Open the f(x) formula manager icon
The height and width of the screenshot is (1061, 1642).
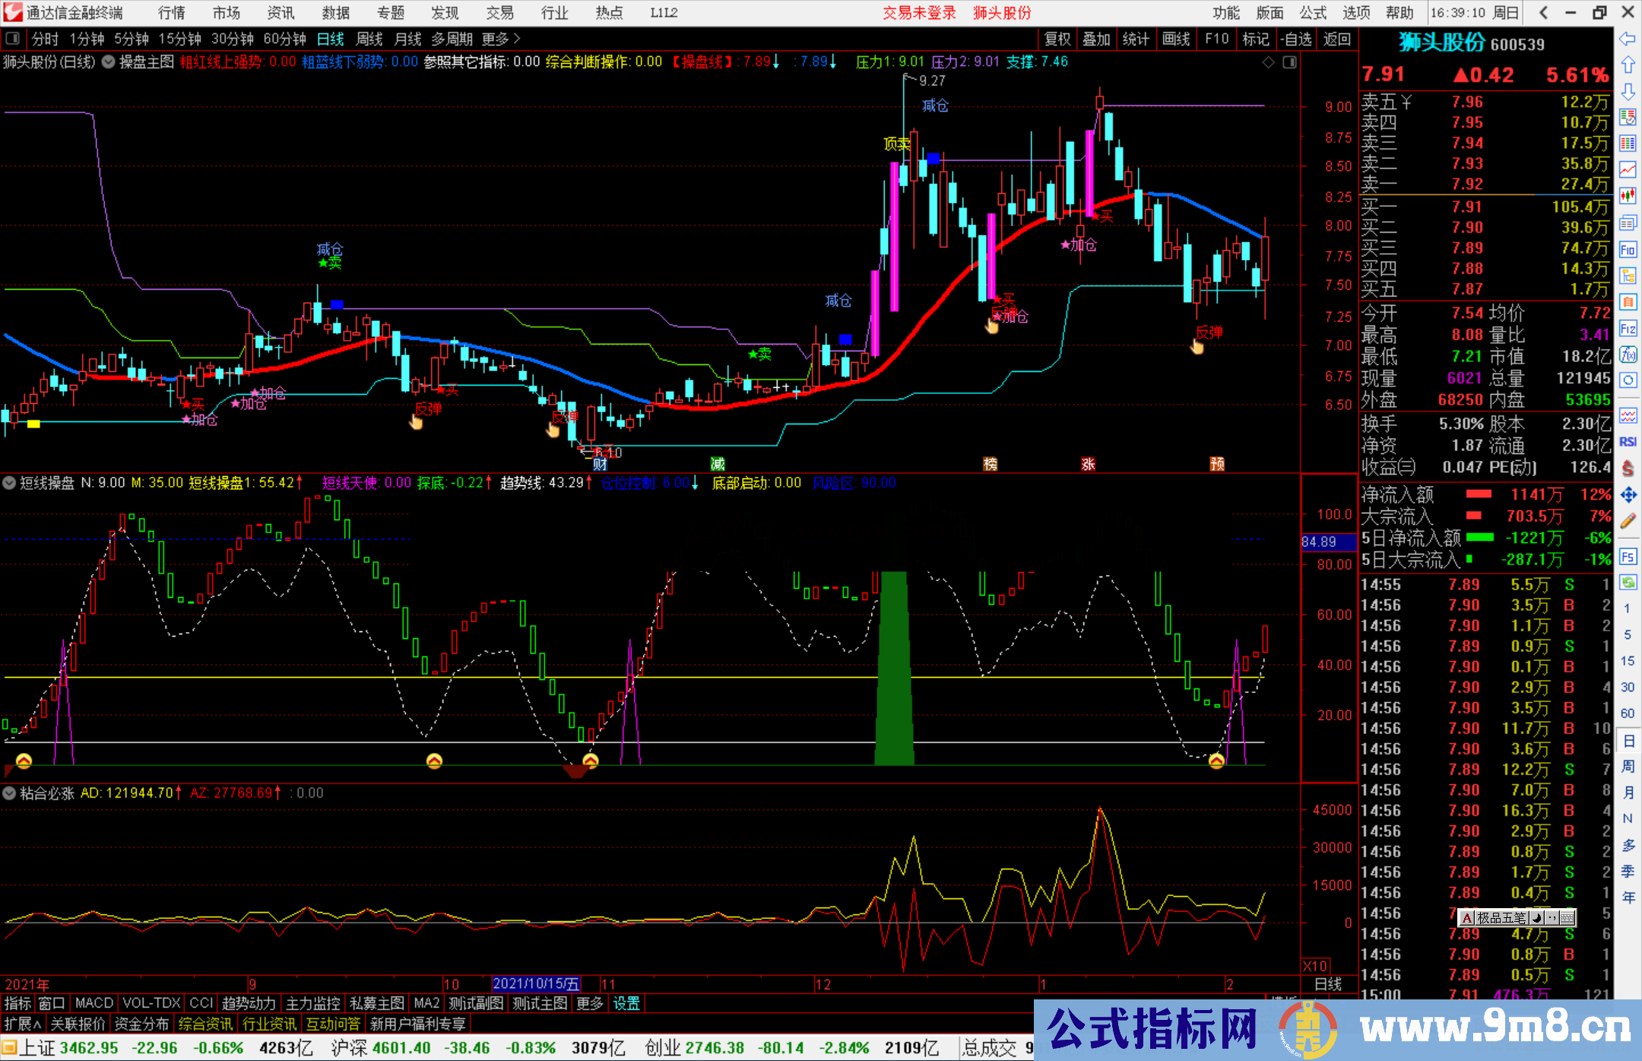[x=1628, y=354]
